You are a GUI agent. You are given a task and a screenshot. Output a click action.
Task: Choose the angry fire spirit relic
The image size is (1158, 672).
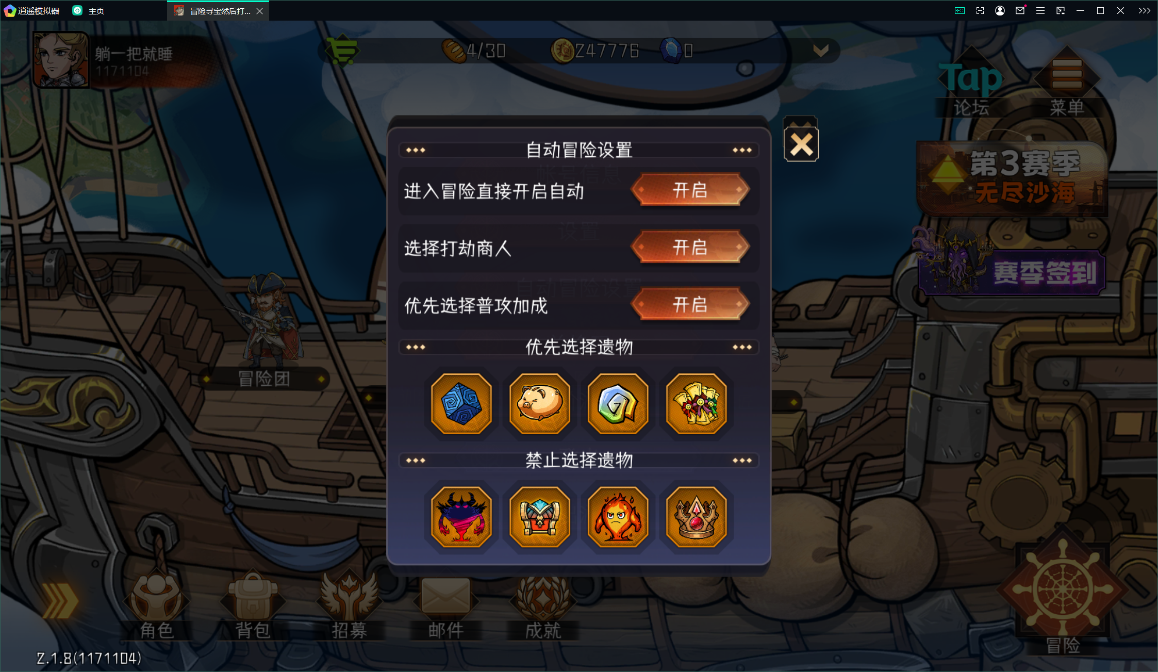(618, 517)
